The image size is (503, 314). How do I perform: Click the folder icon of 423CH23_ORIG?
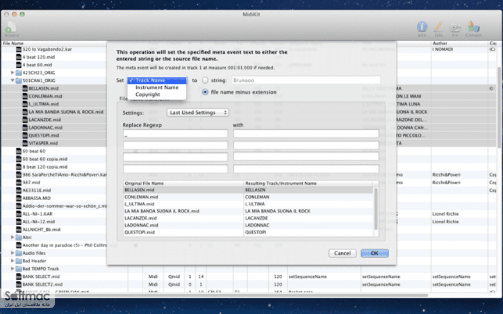click(19, 73)
